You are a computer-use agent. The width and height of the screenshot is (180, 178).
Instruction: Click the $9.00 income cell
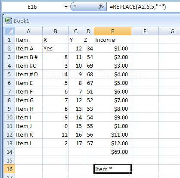[x=113, y=117]
